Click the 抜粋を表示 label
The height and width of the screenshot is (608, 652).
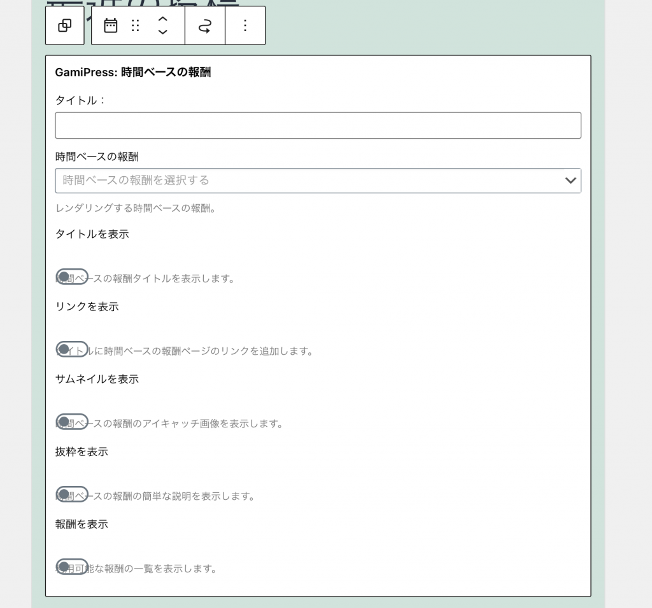81,452
